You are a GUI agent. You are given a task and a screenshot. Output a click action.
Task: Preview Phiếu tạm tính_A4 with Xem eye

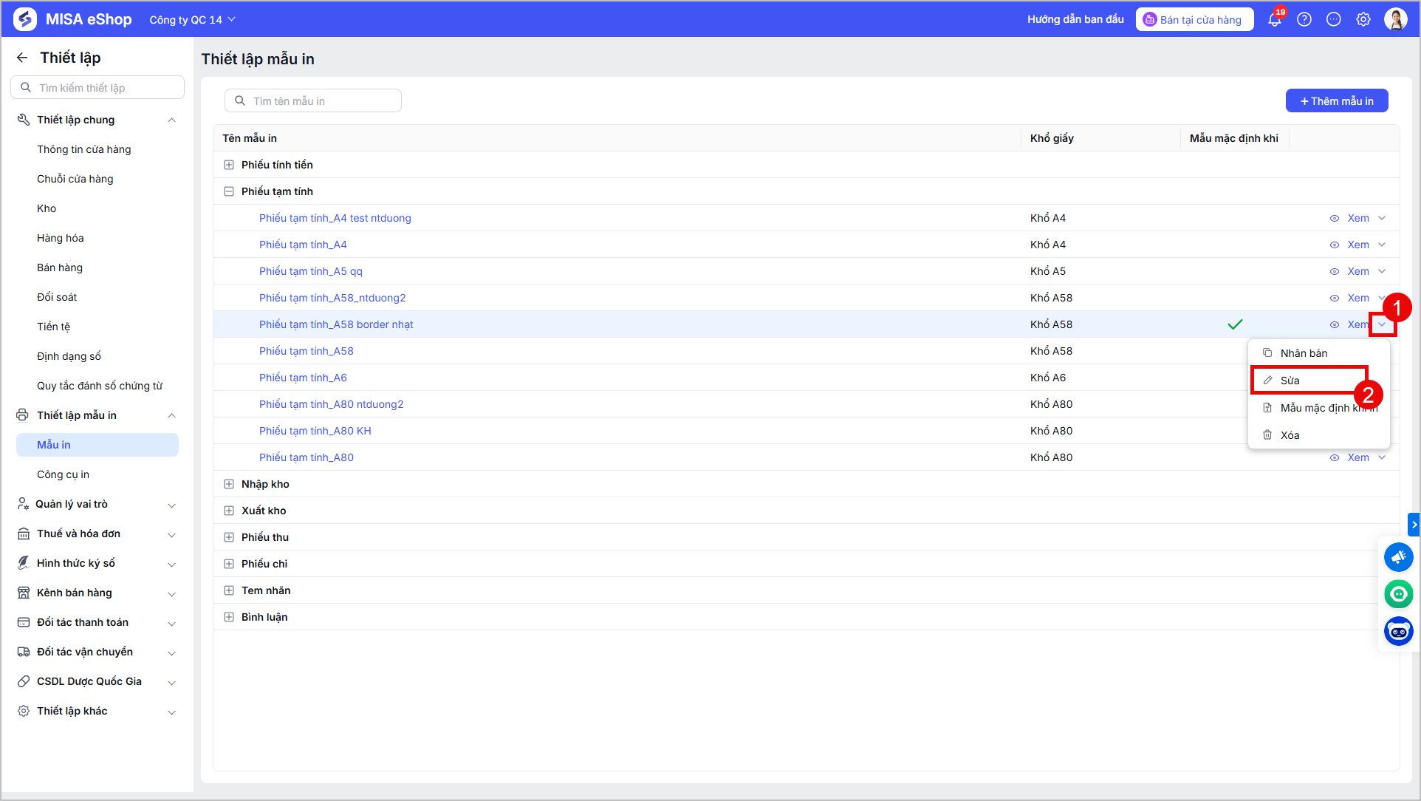pyautogui.click(x=1350, y=245)
